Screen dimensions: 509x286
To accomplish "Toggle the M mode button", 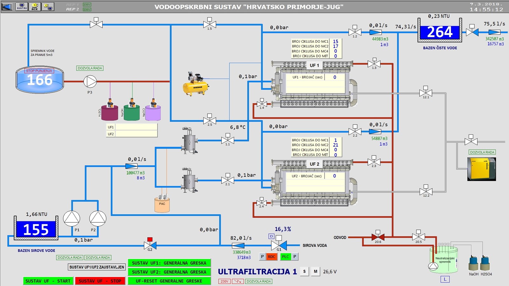I will pyautogui.click(x=315, y=272).
